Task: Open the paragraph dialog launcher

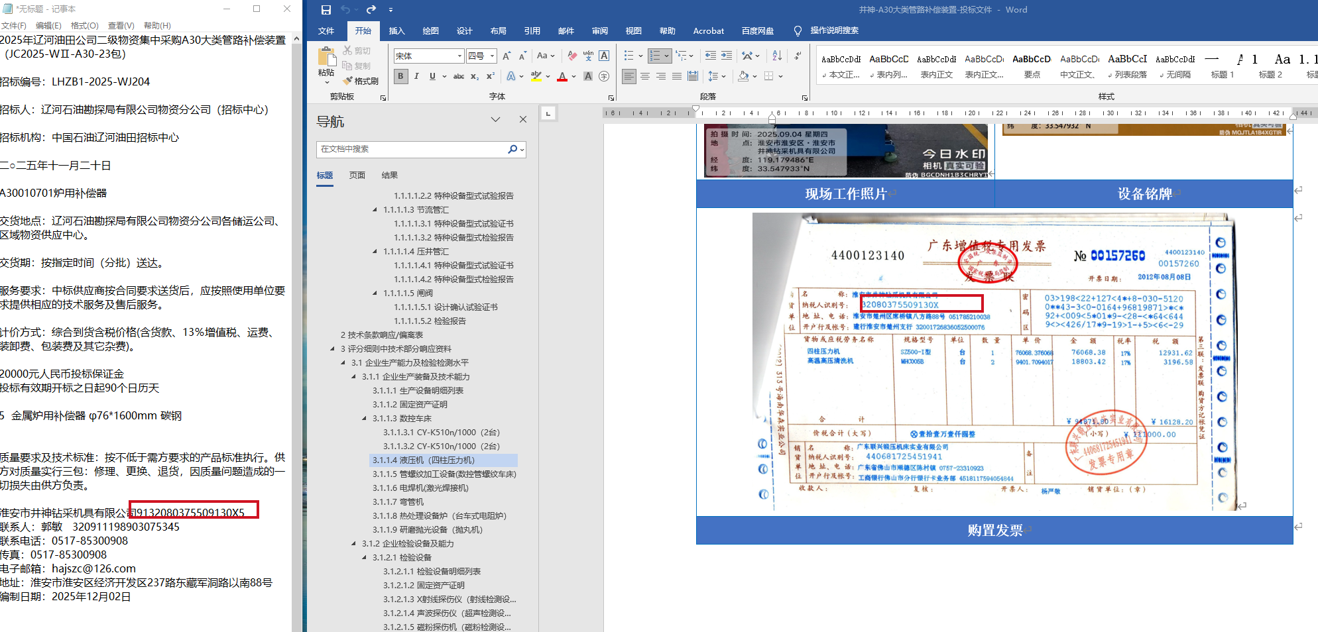Action: 805,97
